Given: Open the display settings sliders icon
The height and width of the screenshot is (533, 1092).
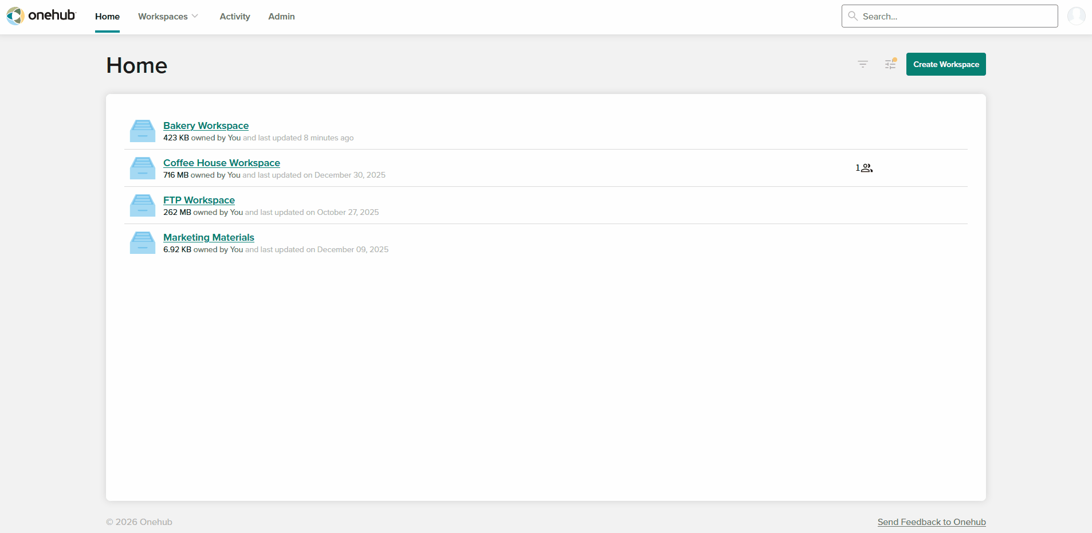Looking at the screenshot, I should [x=890, y=64].
